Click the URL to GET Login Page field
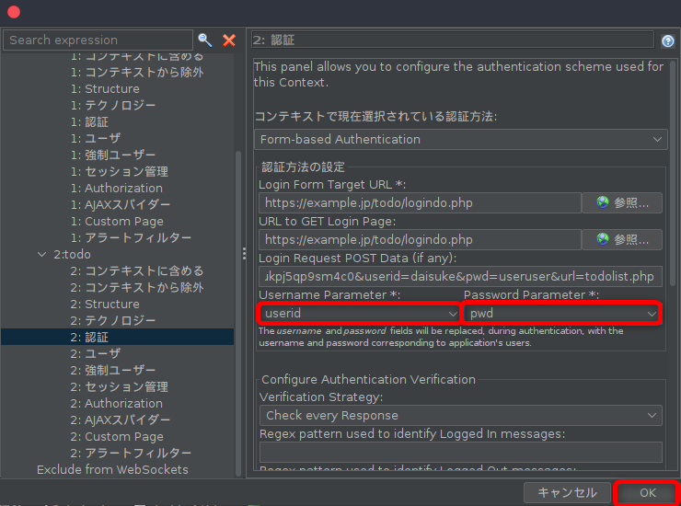This screenshot has width=681, height=506. (x=420, y=239)
